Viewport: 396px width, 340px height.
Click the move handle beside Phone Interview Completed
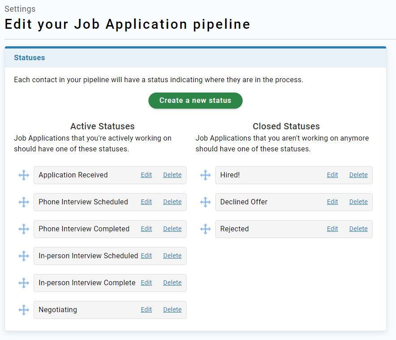(x=24, y=229)
